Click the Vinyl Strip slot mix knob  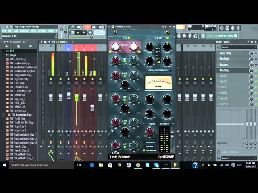(251, 53)
